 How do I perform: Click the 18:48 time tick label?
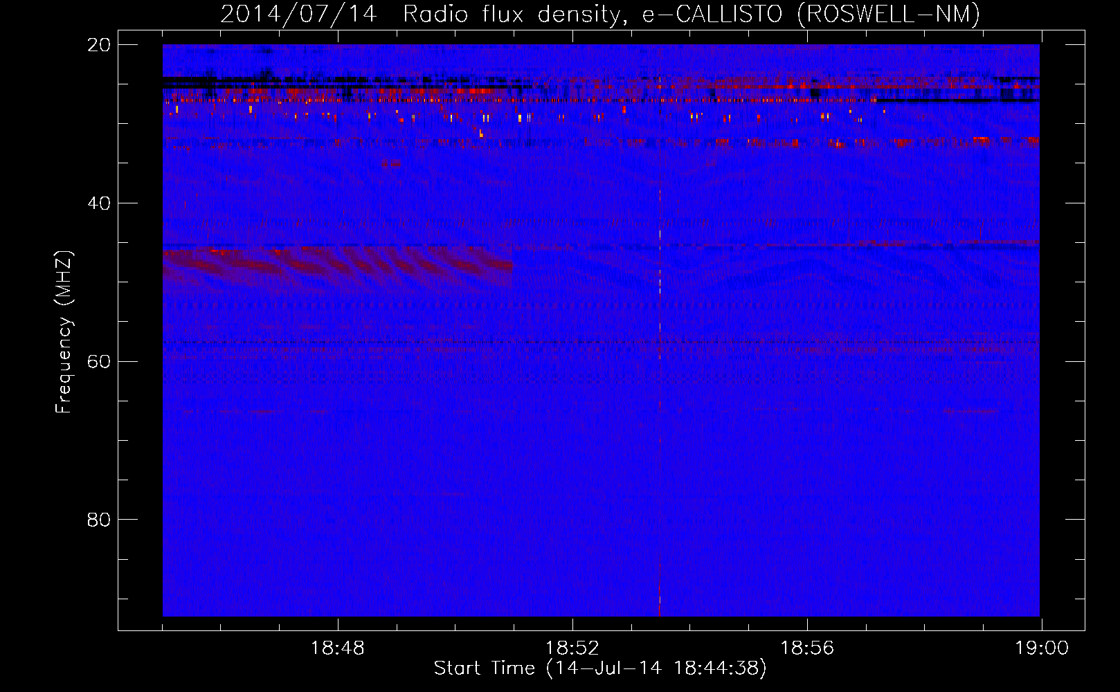[x=338, y=648]
